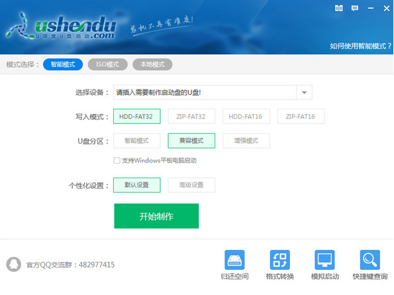
Task: Choose 兼容模式 for U盘 partition
Action: click(191, 141)
